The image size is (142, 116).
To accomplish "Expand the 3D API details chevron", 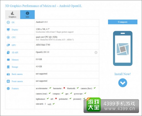I will click(96, 52).
